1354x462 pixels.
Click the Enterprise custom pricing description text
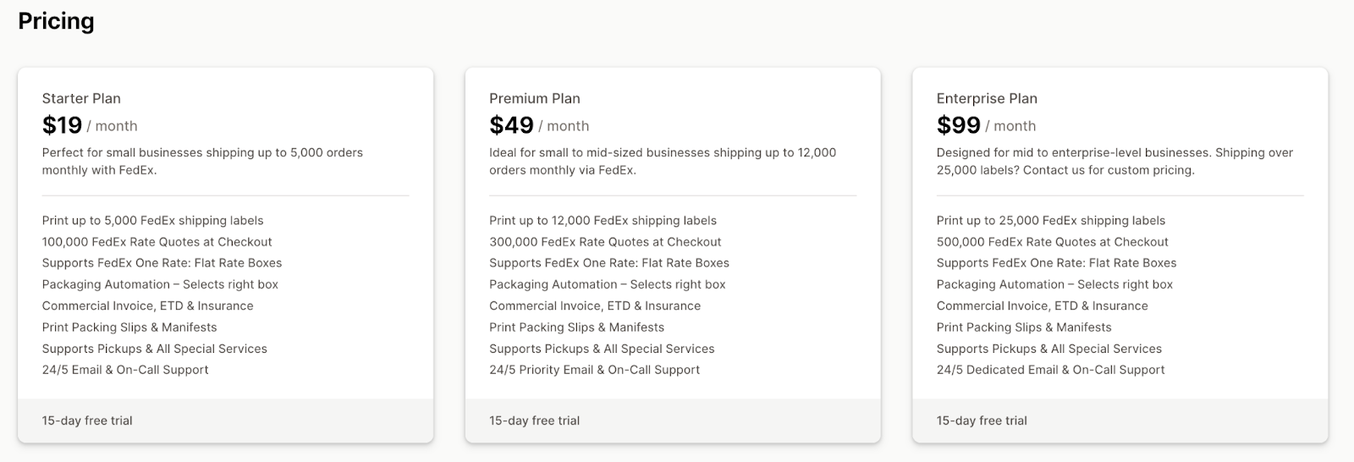click(x=1114, y=162)
